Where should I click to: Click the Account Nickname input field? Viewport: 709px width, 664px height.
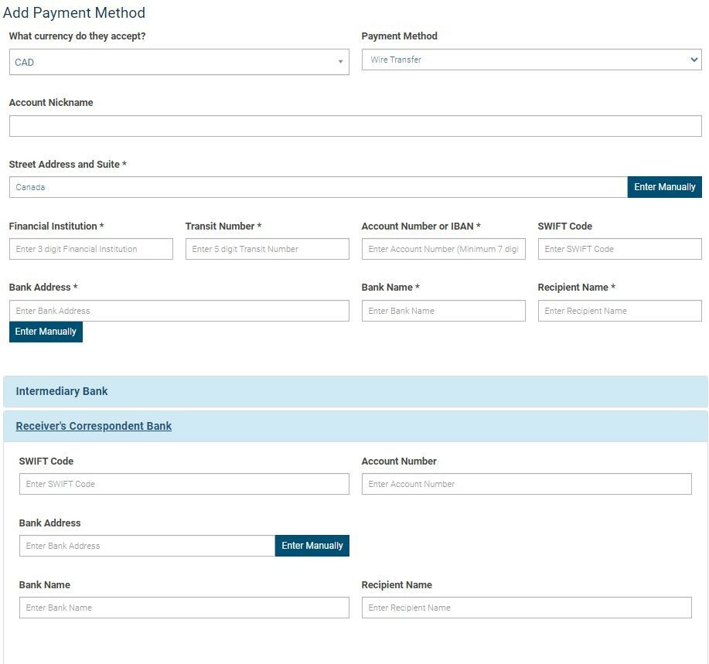[354, 125]
